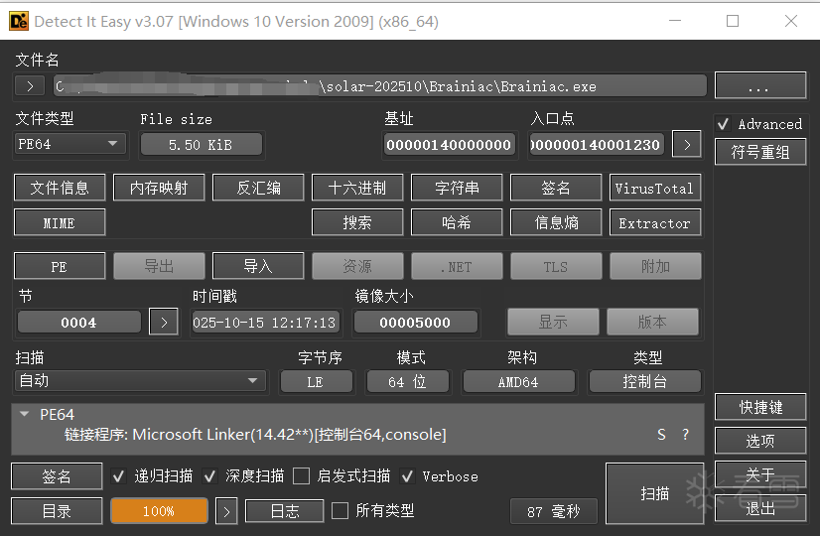Start scan with large 扫描 button
This screenshot has width=820, height=536.
(655, 493)
